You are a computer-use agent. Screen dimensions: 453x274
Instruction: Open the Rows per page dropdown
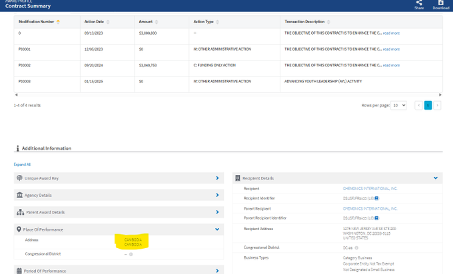[398, 105]
